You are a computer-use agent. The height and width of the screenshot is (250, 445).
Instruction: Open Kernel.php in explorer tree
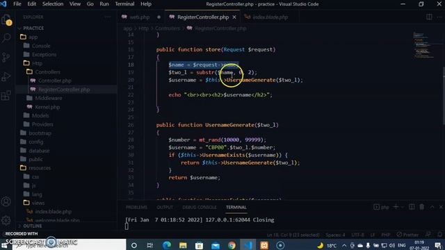(47, 107)
